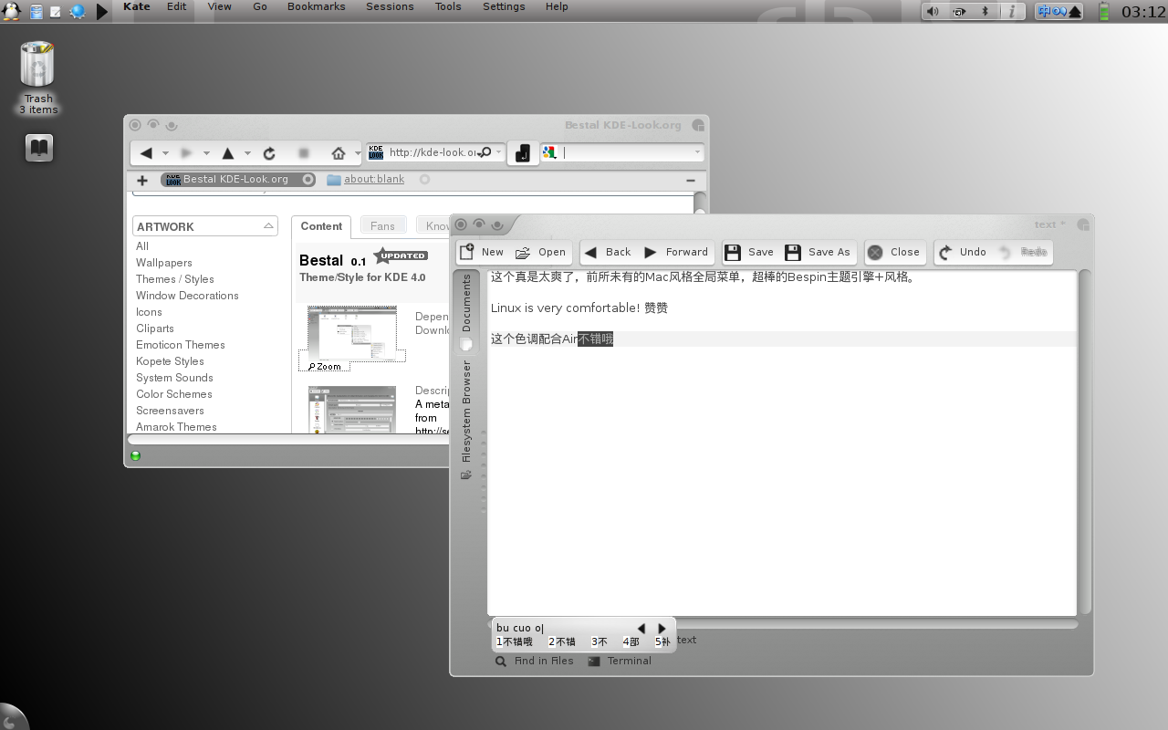Open the Emoticon Themes link
Image resolution: width=1168 pixels, height=730 pixels.
tap(181, 345)
